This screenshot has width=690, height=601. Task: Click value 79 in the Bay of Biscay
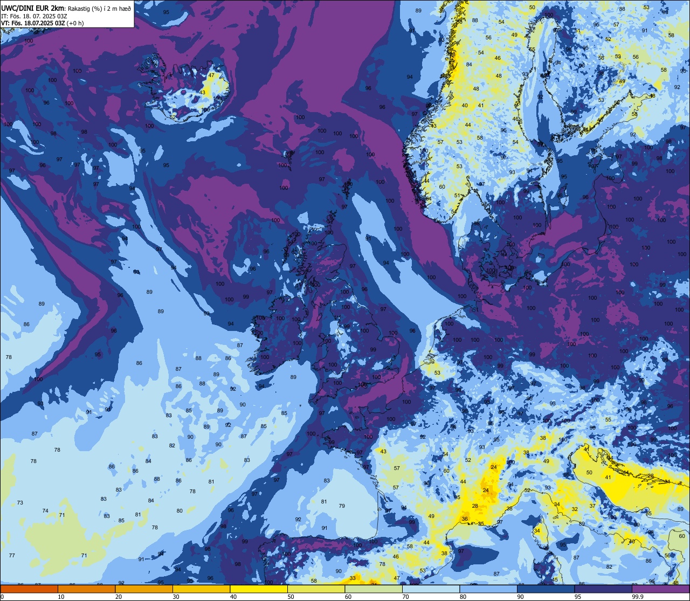pyautogui.click(x=342, y=506)
